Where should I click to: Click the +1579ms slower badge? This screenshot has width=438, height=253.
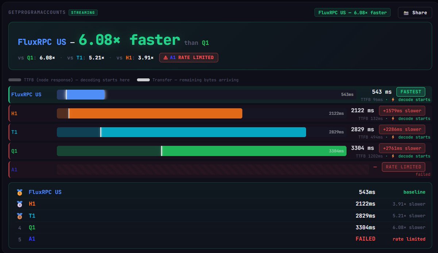(402, 110)
